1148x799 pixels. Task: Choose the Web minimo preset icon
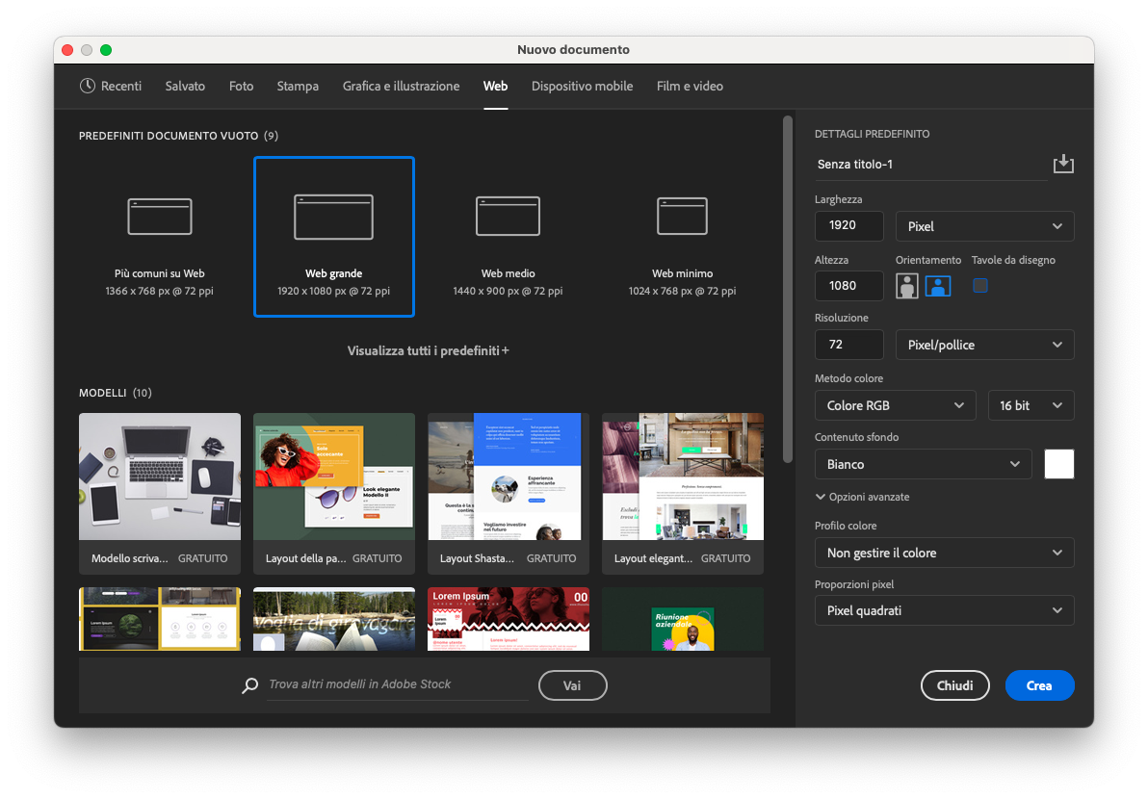coord(682,217)
